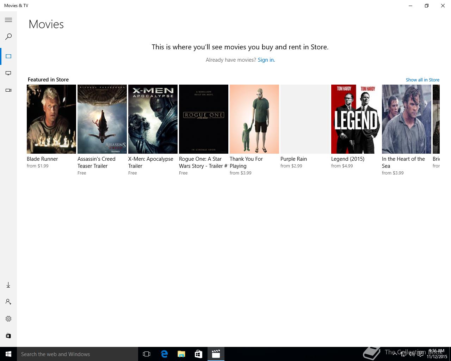The height and width of the screenshot is (361, 451).
Task: Open Assassin's Creed Teaser Trailer poster
Action: pyautogui.click(x=102, y=119)
